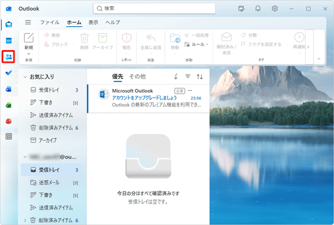Open the To Do checkmark app
This screenshot has height=225, width=334.
click(x=9, y=73)
